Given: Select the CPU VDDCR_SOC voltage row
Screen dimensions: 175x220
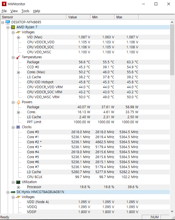Looking at the screenshot, I should [98, 47].
